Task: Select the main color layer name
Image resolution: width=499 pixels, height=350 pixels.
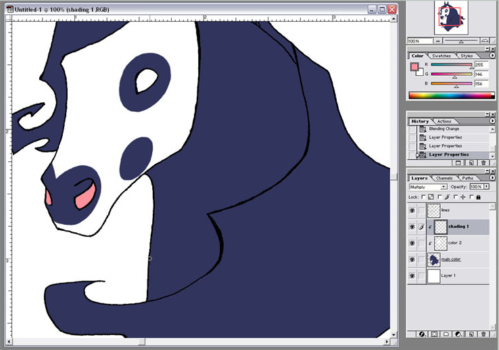Action: click(451, 259)
